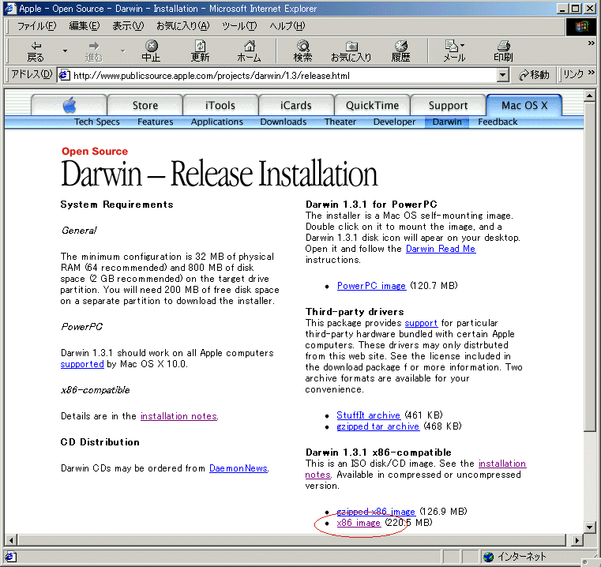Click the vertical scrollbar thumb
Viewport: 601px width, 567px height.
tap(590, 266)
